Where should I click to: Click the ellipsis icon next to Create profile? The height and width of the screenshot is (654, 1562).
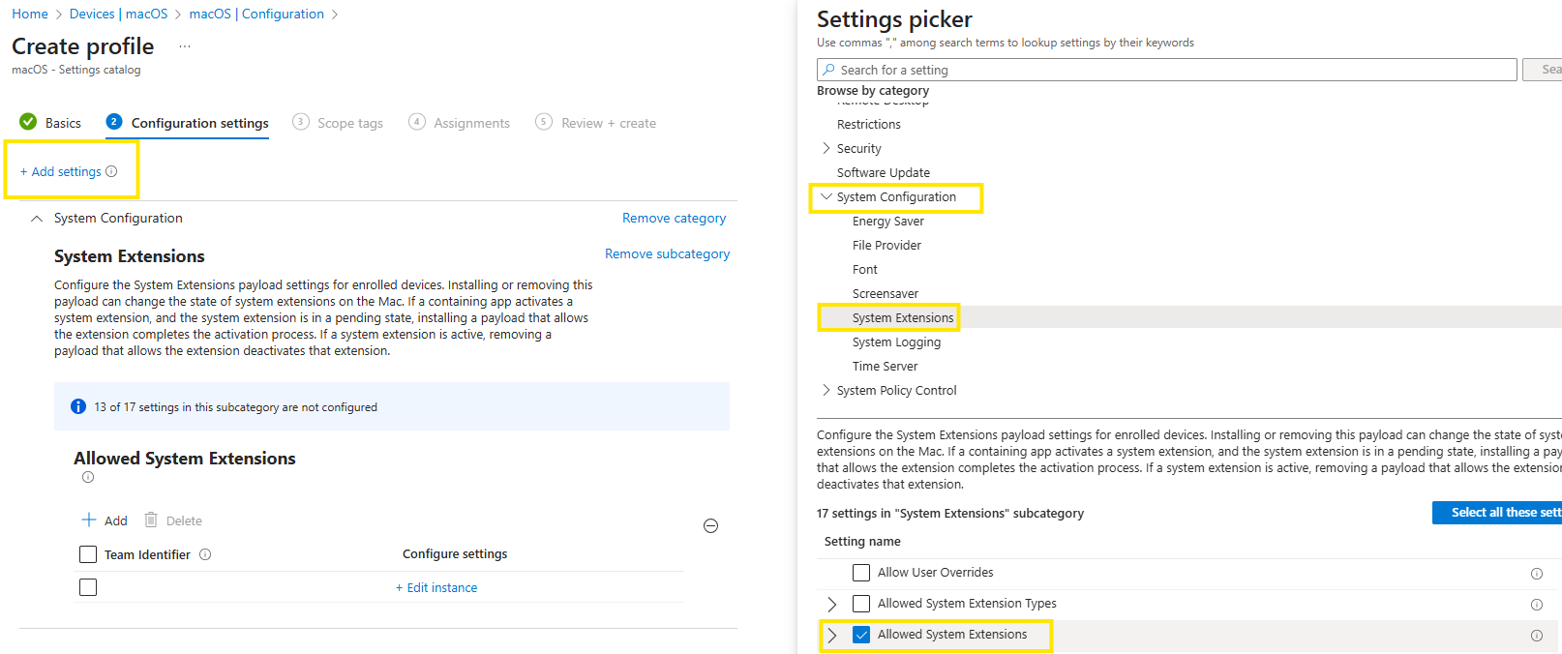coord(185,46)
